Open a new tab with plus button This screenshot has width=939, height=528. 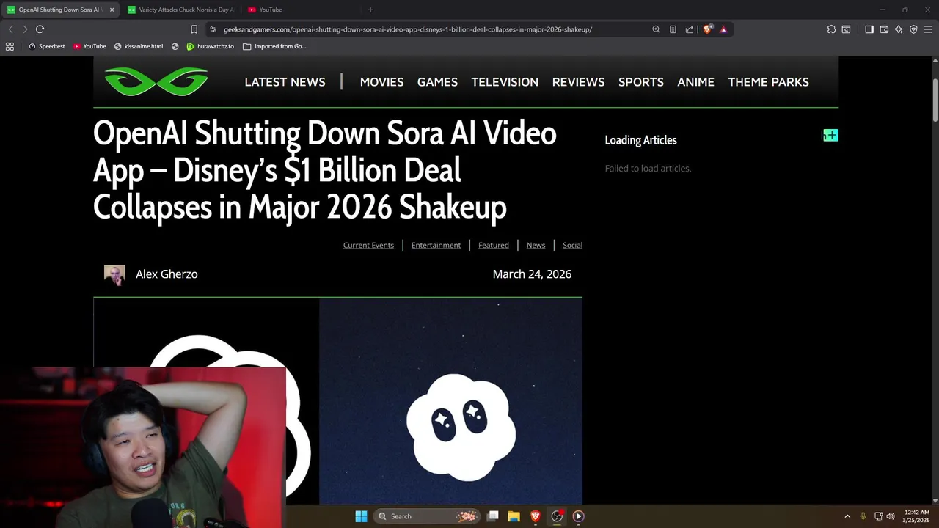pos(370,10)
